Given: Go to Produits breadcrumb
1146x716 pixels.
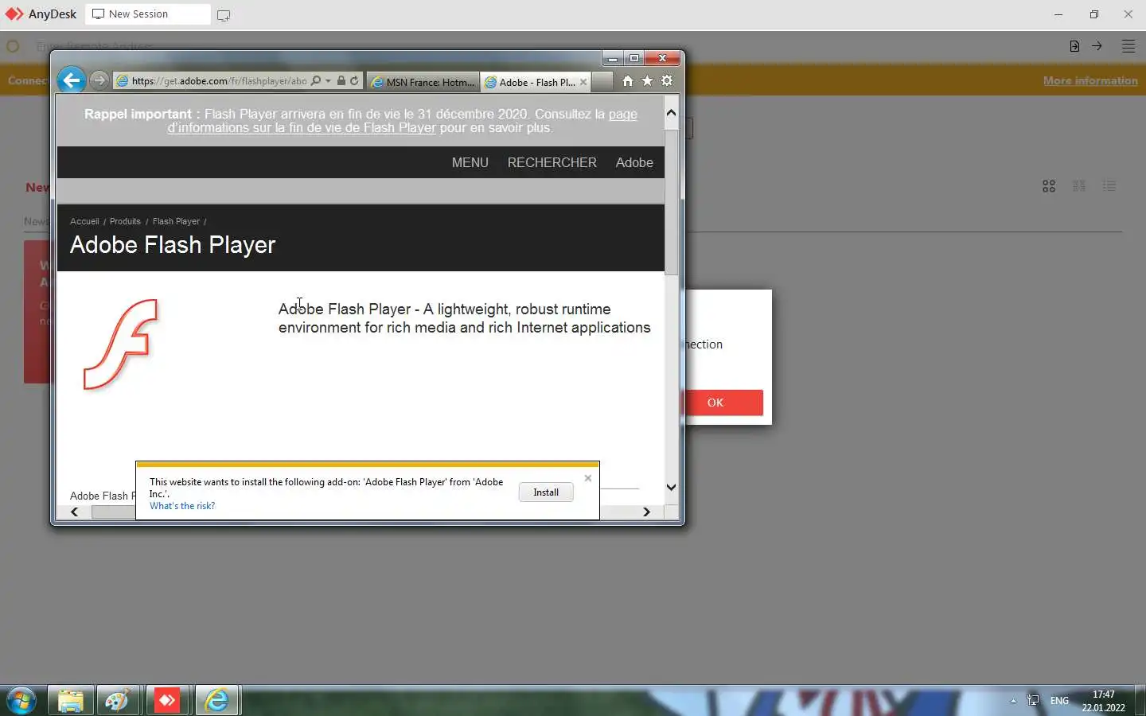Looking at the screenshot, I should (125, 221).
